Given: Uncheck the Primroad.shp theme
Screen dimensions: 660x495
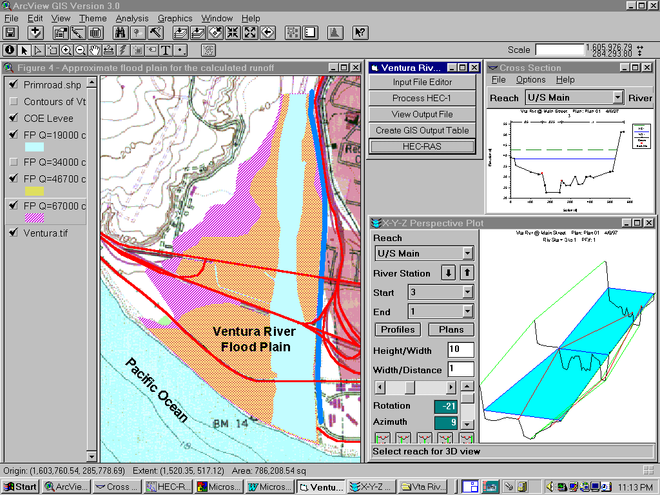Looking at the screenshot, I should [14, 84].
